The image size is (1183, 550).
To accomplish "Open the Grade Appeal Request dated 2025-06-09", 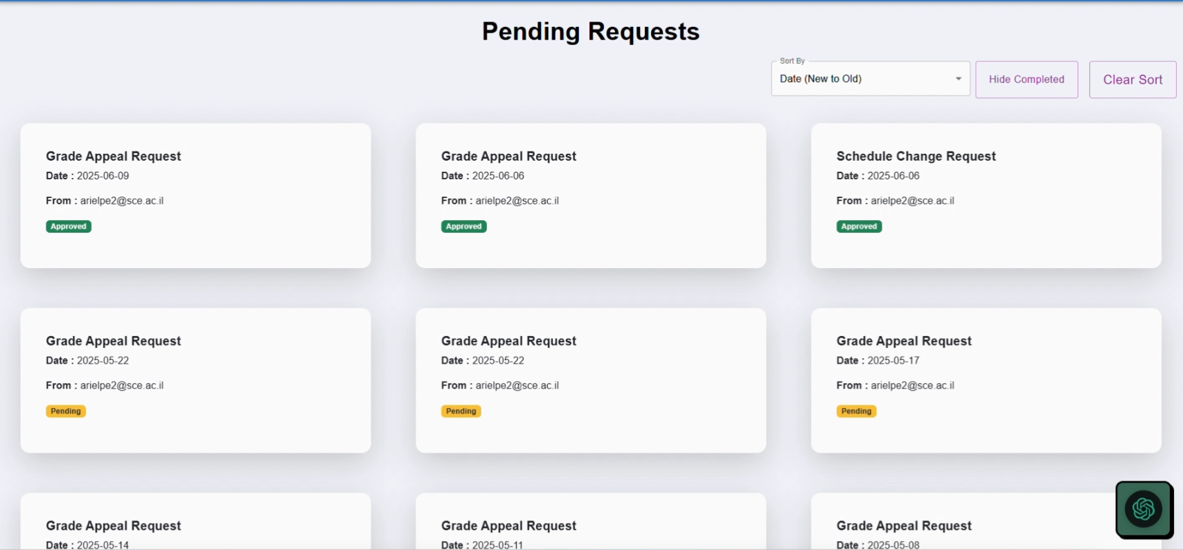I will (195, 195).
